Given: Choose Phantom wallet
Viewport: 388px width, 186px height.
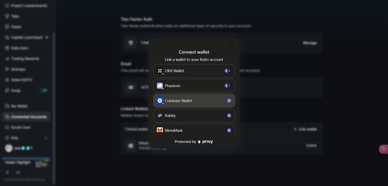Looking at the screenshot, I should pos(194,86).
